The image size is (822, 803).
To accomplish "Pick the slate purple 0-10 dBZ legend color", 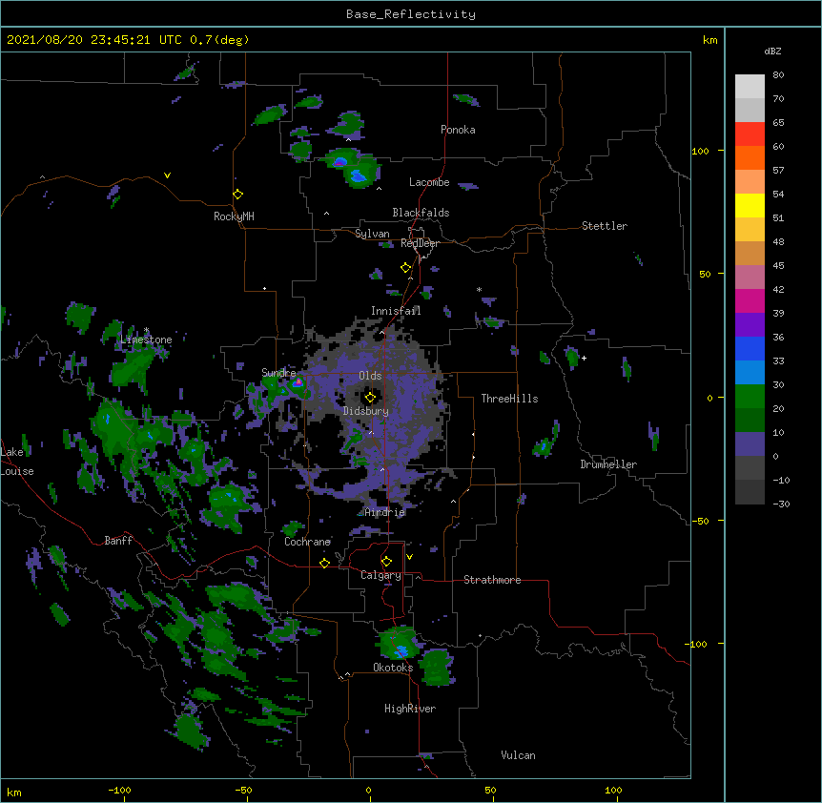I will coord(750,444).
